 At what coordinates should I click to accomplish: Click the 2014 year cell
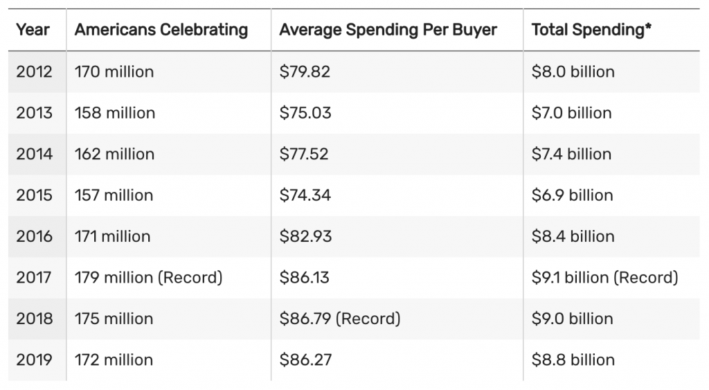click(35, 154)
